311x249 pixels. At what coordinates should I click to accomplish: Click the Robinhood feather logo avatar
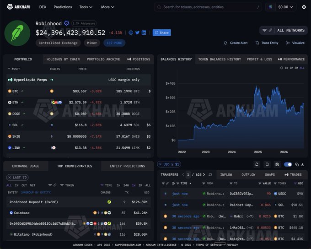tap(17, 33)
